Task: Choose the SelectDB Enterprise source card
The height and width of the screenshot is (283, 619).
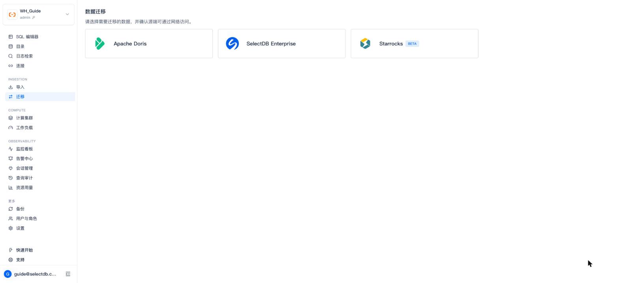Action: [x=281, y=43]
